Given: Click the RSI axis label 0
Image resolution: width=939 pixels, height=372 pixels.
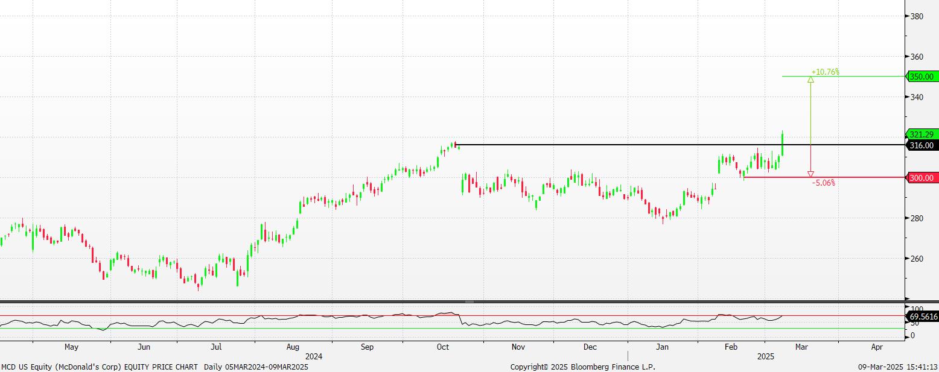Looking at the screenshot, I should [912, 336].
